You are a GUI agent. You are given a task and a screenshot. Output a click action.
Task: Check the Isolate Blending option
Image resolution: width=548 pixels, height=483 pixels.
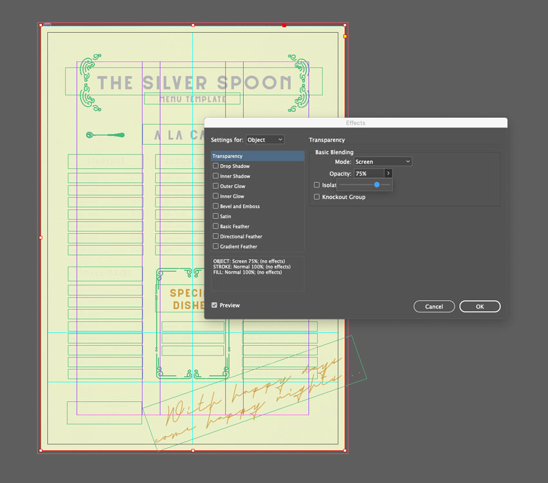(316, 185)
